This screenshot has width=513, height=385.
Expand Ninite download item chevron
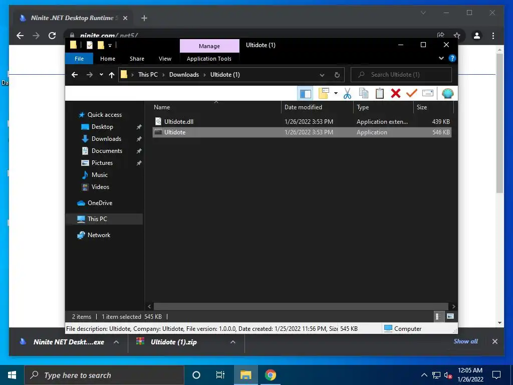[x=116, y=342]
